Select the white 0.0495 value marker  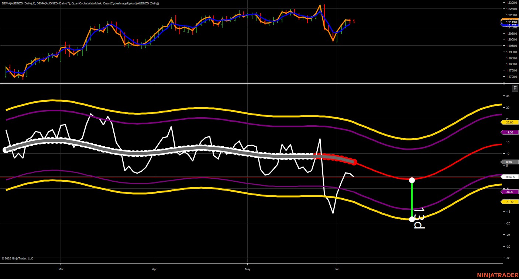tap(510, 177)
